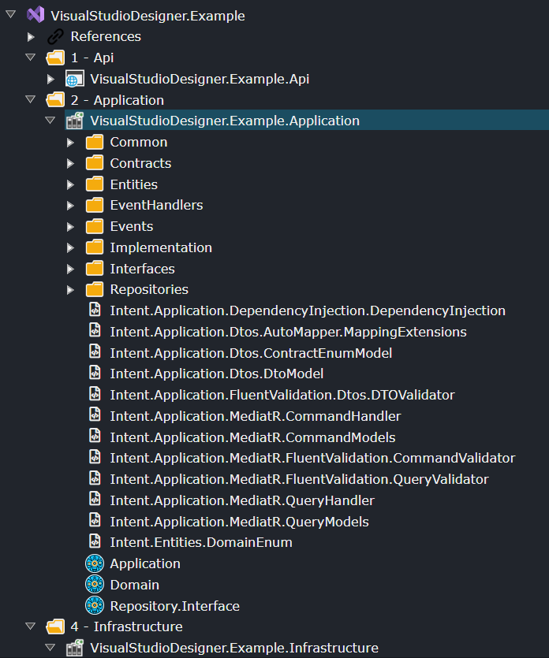549x658 pixels.
Task: Click the QueryHandler template file icon
Action: pyautogui.click(x=95, y=499)
